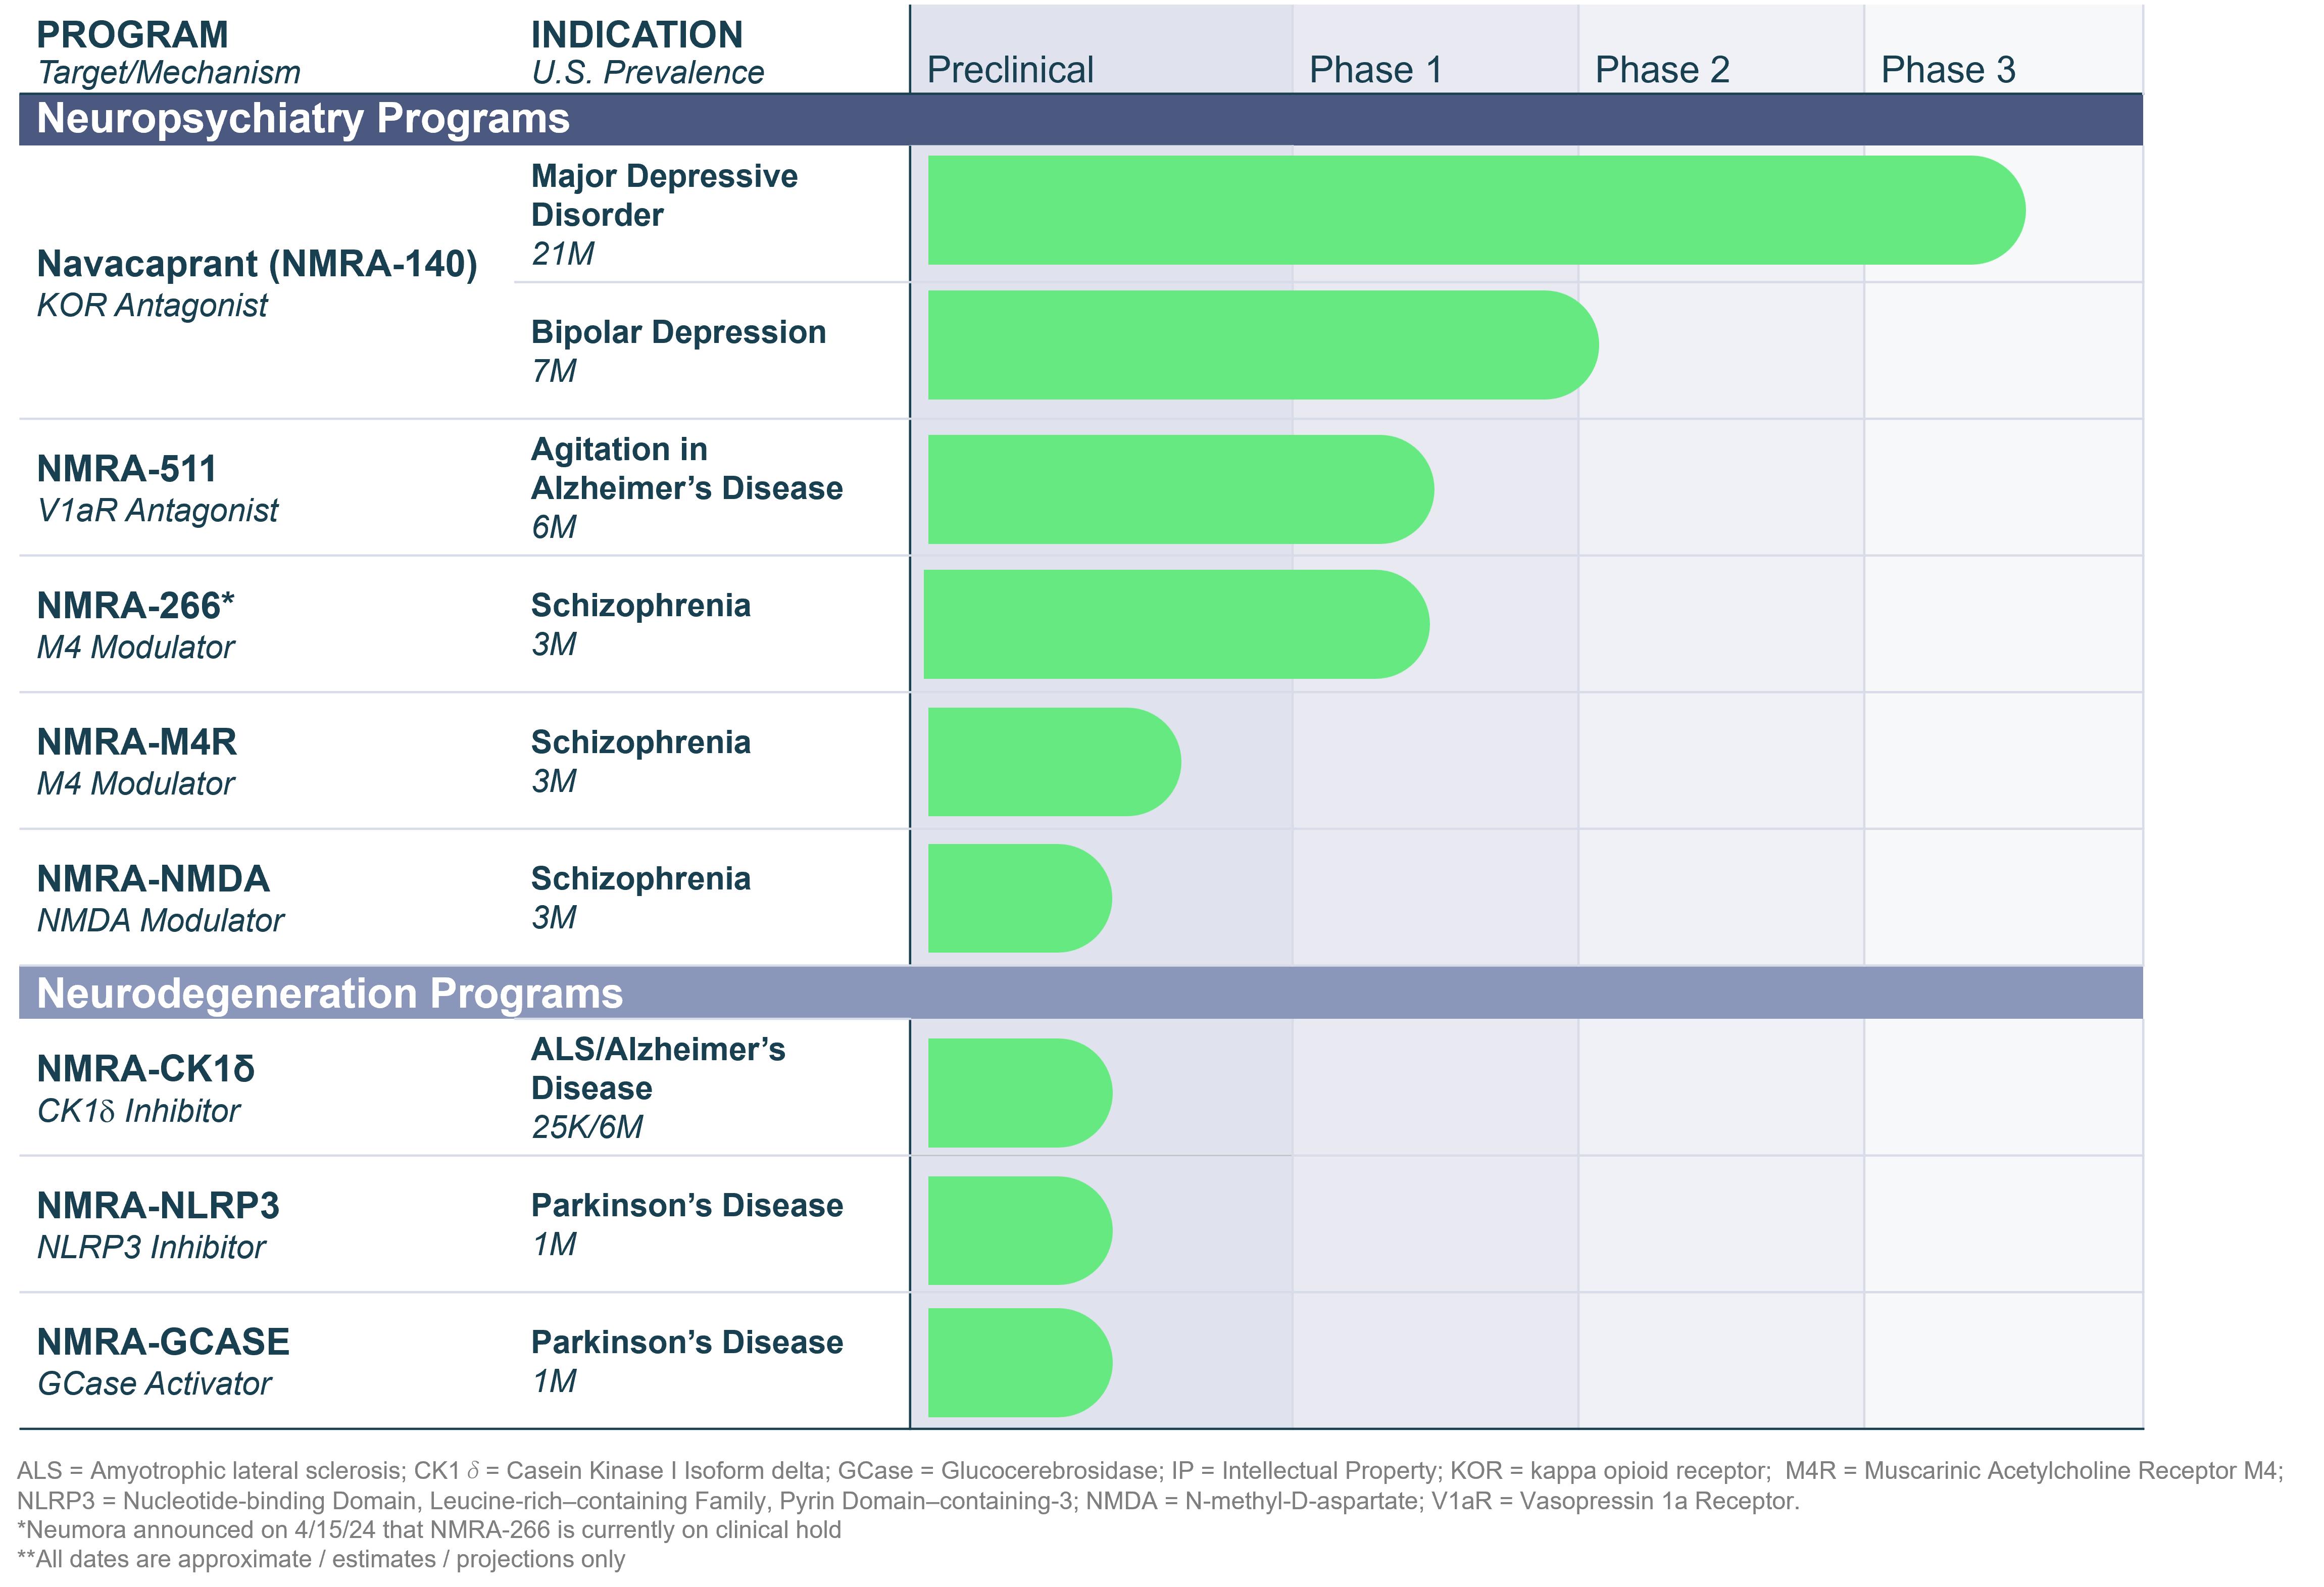Click the INDICATION column heading
The width and height of the screenshot is (2324, 1587).
[x=636, y=35]
